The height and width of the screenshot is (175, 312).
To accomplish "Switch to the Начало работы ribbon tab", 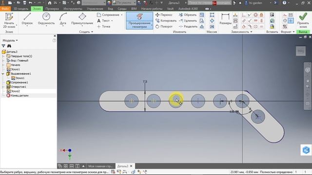I will pyautogui.click(x=152, y=9).
